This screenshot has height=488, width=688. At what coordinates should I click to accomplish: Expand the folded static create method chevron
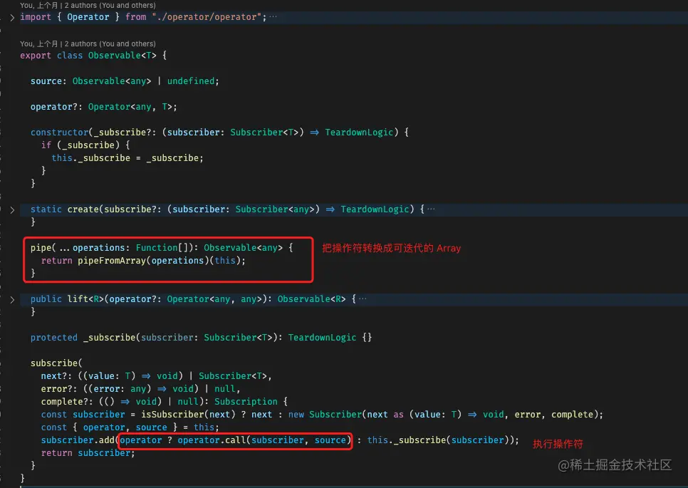[x=12, y=210]
